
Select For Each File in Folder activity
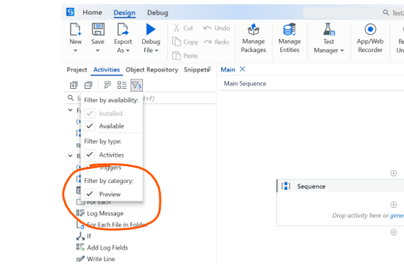117,225
